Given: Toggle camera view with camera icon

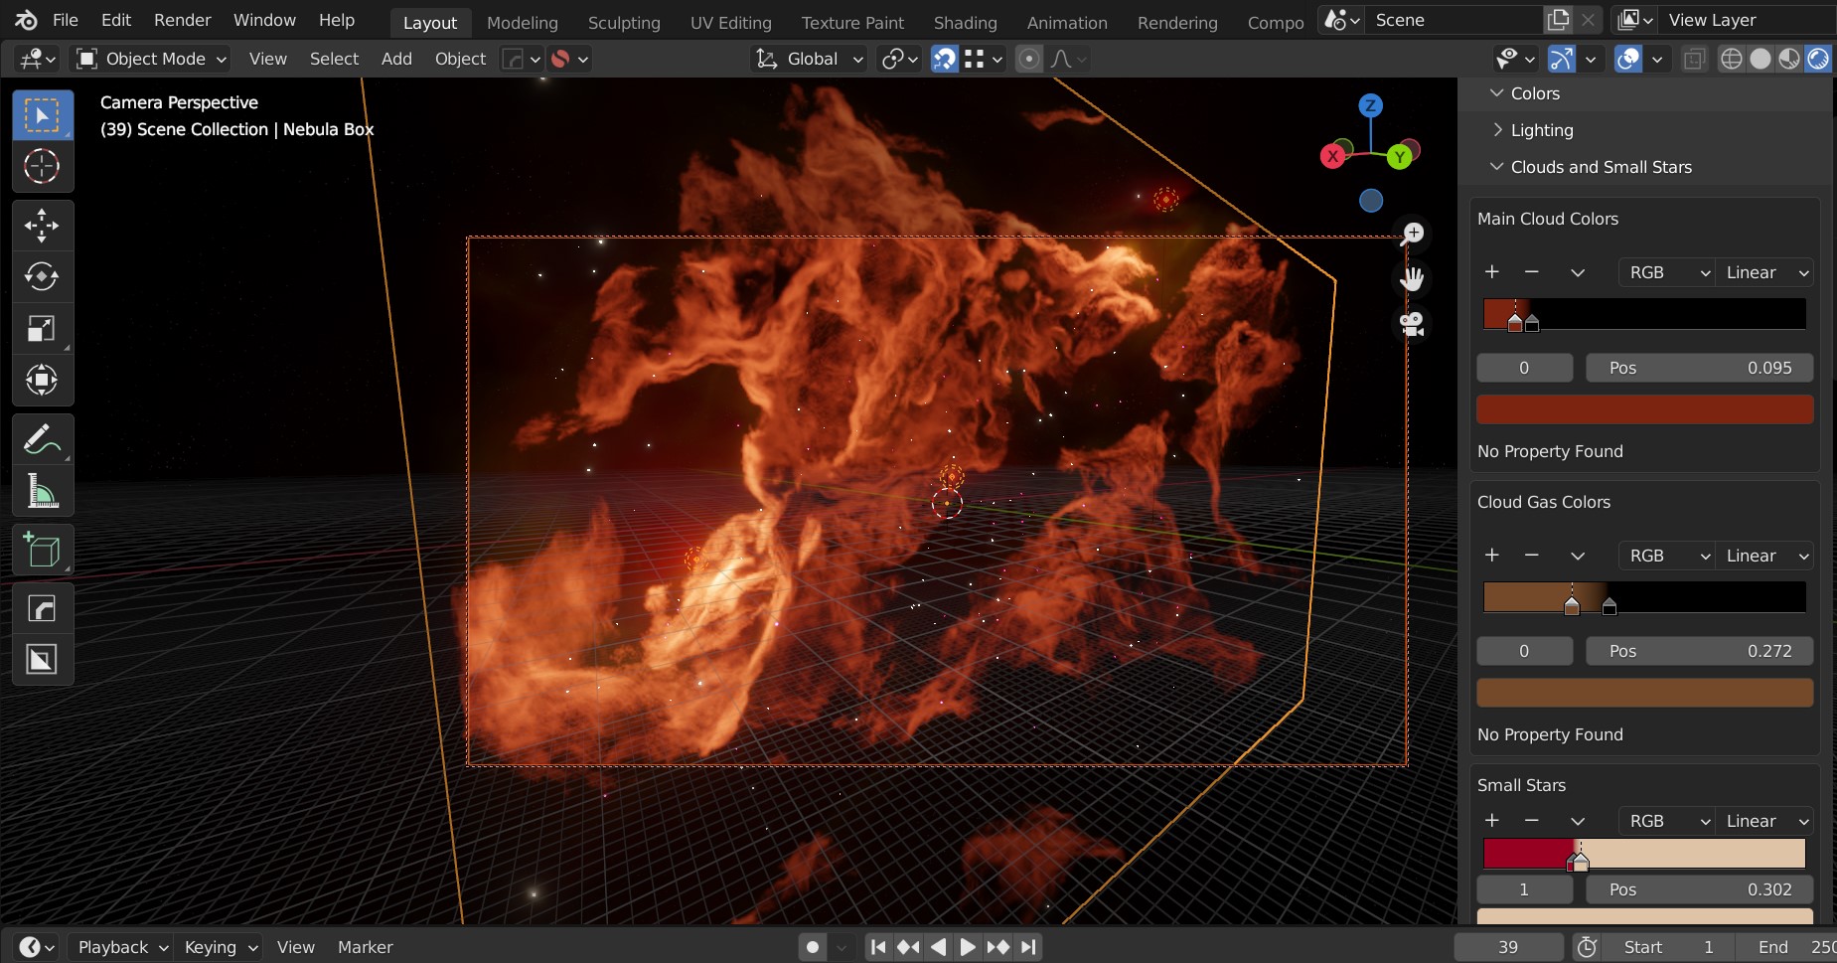Looking at the screenshot, I should click(1412, 324).
